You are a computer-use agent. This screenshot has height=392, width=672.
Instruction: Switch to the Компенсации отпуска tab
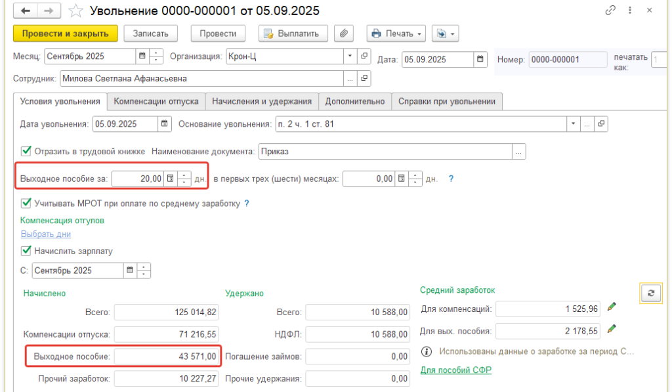coord(156,101)
